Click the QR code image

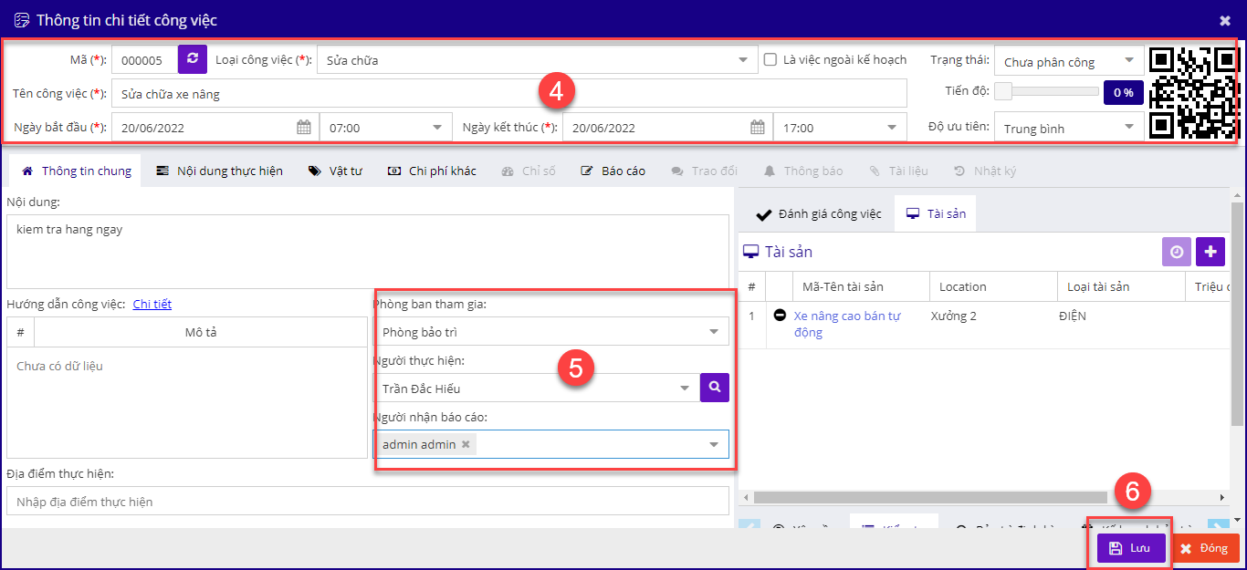click(1192, 93)
